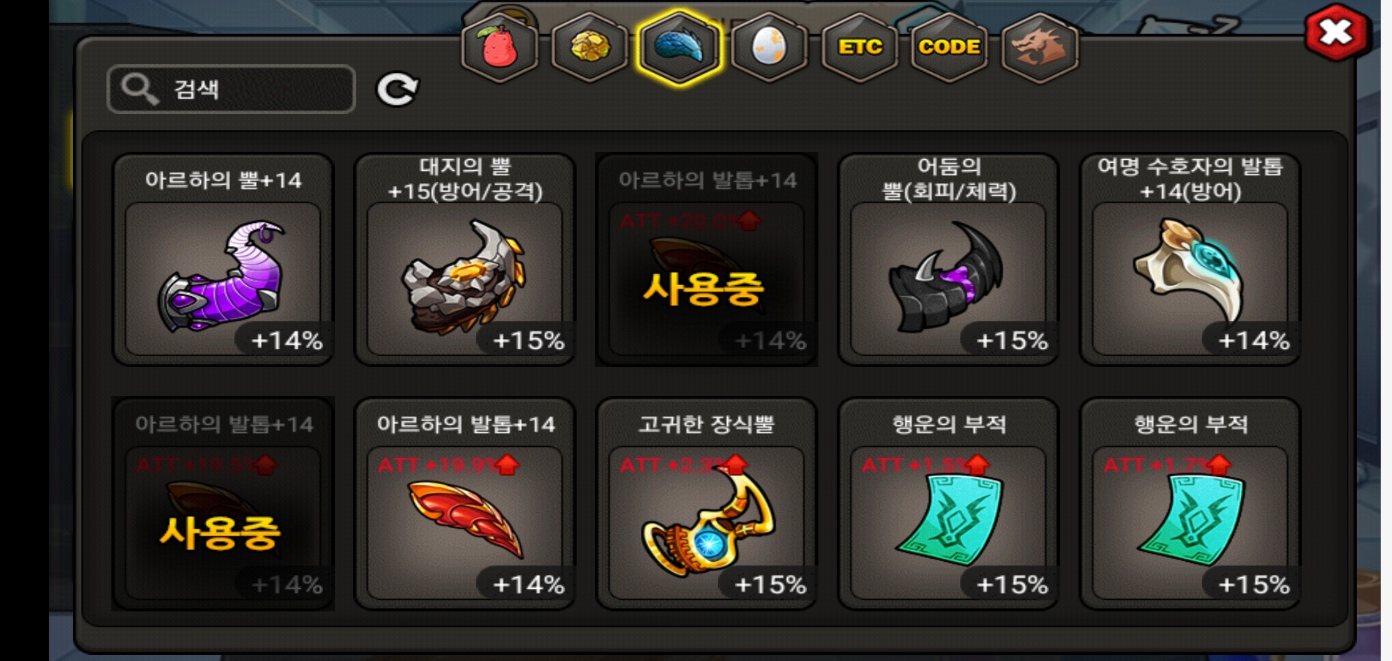Click the in-use 아르하의 발톱+14 with ATT +20.0%
The image size is (1392, 661).
pos(706,260)
